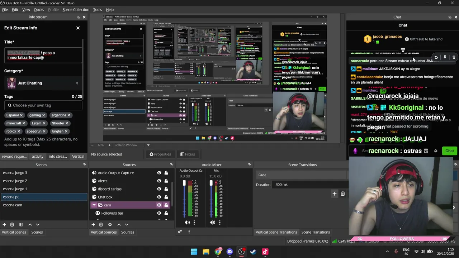Open Discord from the taskbar
Viewport: 459px width, 258px height.
coord(229,252)
